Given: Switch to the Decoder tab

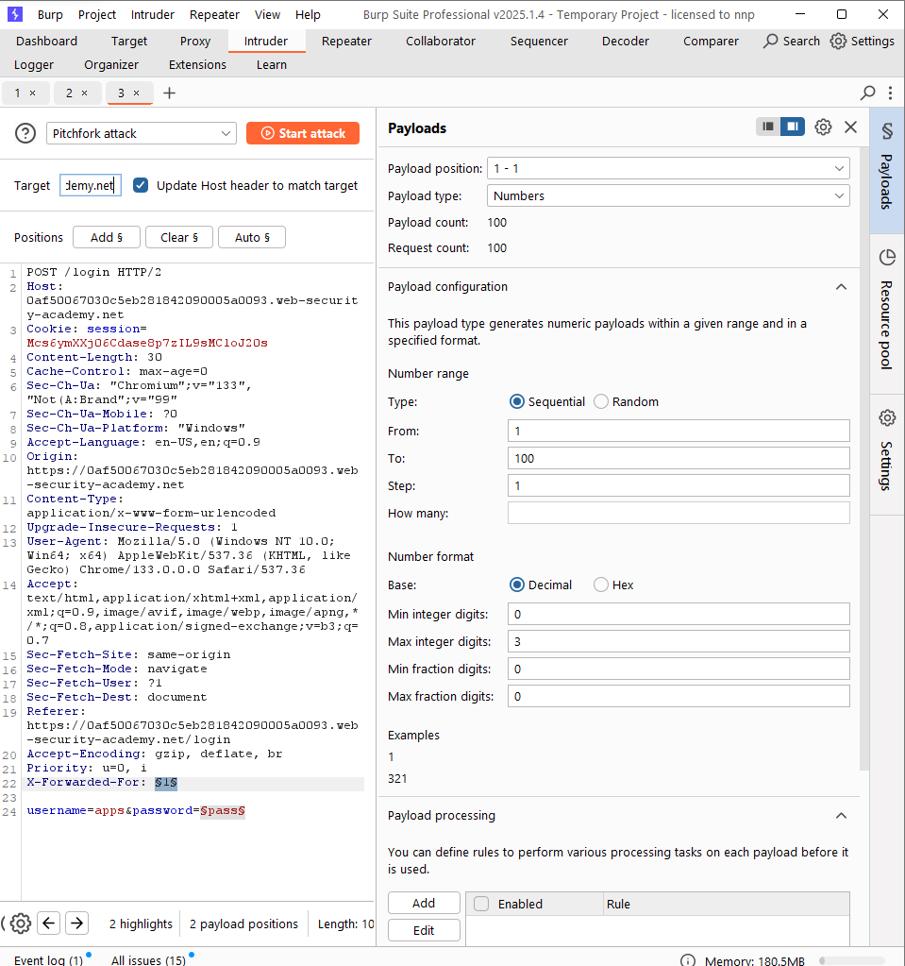Looking at the screenshot, I should (x=626, y=41).
